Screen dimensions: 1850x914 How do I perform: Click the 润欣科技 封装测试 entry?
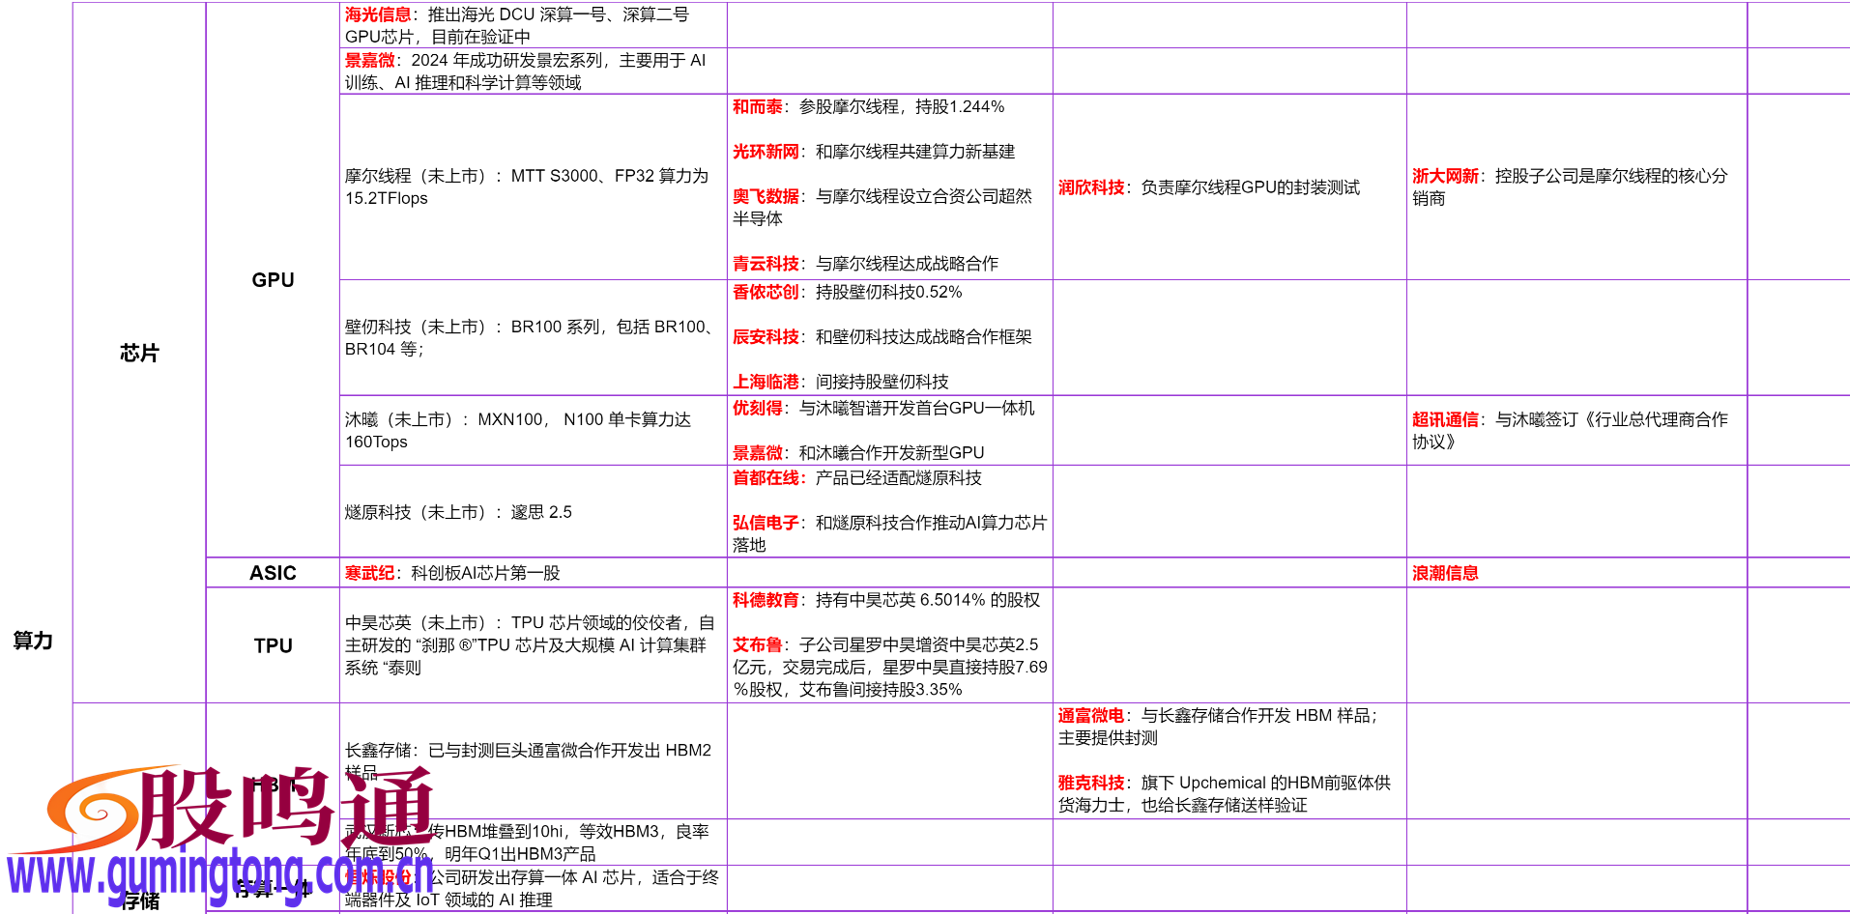coord(1087,189)
